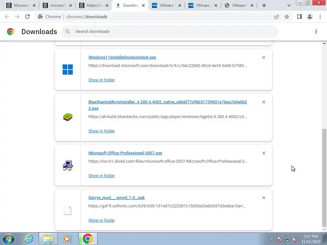Viewport: 327px width, 245px height.
Task: Open the Downloads page three-dot menu
Action: [x=316, y=32]
